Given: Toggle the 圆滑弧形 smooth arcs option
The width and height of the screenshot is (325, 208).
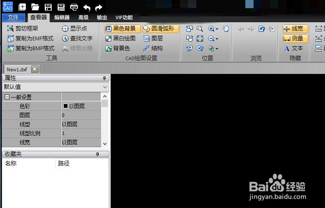Looking at the screenshot, I should click(x=161, y=28).
